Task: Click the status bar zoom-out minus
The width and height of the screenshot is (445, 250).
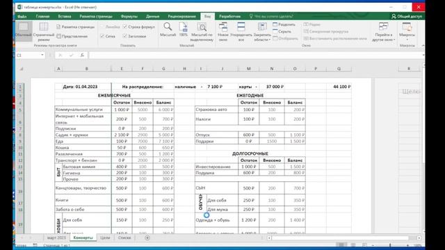Action: (x=373, y=245)
